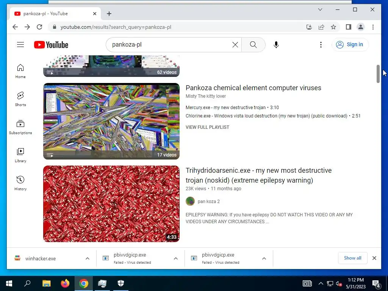This screenshot has width=388, height=291.
Task: Clear the search box with the X
Action: tap(235, 45)
